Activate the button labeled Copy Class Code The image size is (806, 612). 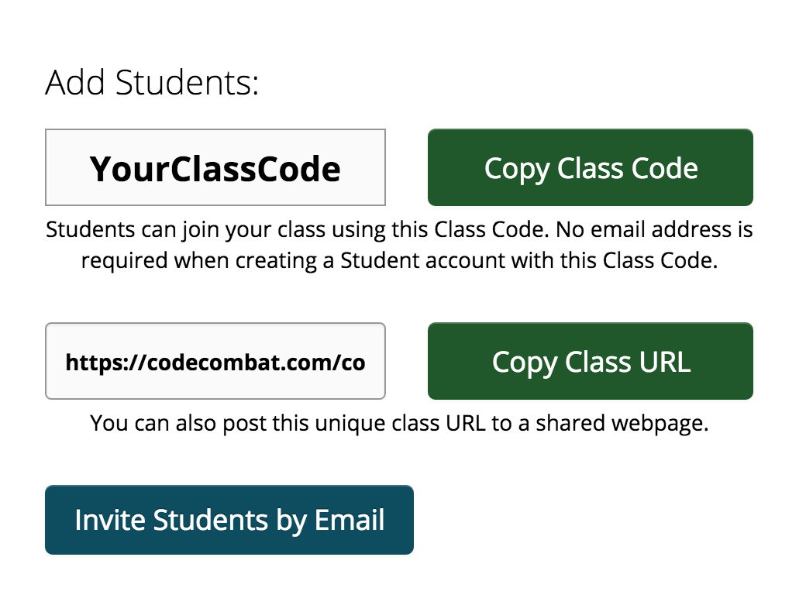point(590,167)
